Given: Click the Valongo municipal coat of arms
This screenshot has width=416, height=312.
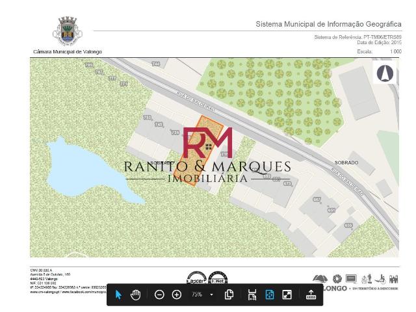Looking at the screenshot, I should click(68, 32).
